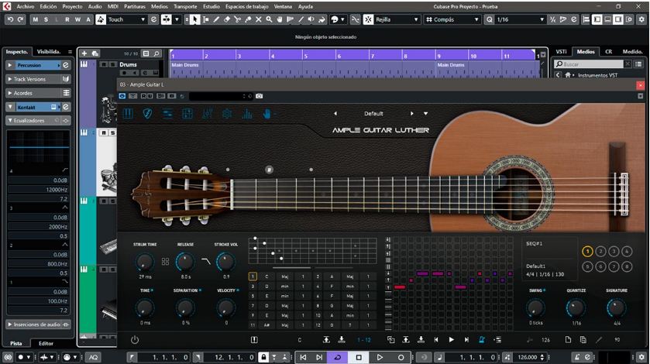This screenshot has width=650, height=364.
Task: Select the Zoom magnifier tool
Action: tap(269, 19)
